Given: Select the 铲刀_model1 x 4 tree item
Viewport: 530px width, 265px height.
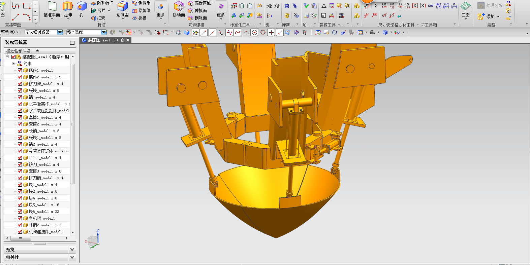Looking at the screenshot, I should click(x=44, y=164).
